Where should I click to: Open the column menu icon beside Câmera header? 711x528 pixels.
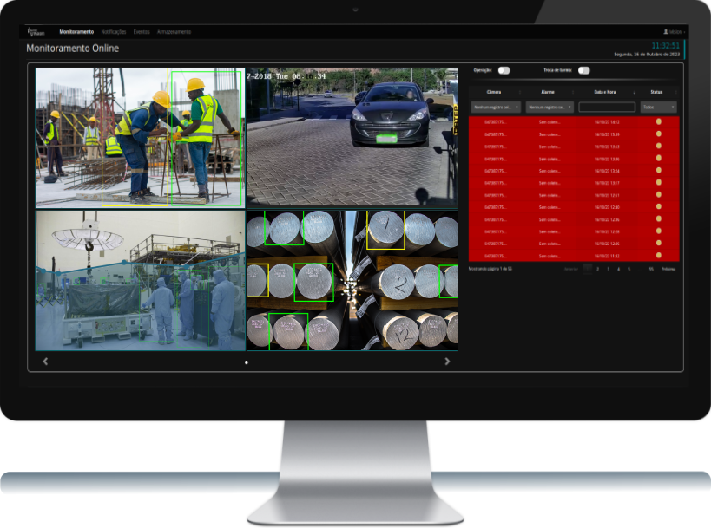tap(520, 93)
